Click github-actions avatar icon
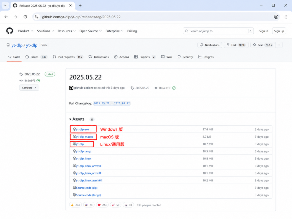Image resolution: width=292 pixels, height=219 pixels. tap(71, 88)
